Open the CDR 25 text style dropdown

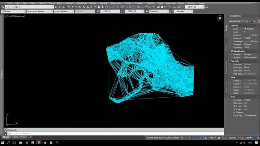coord(110,11)
